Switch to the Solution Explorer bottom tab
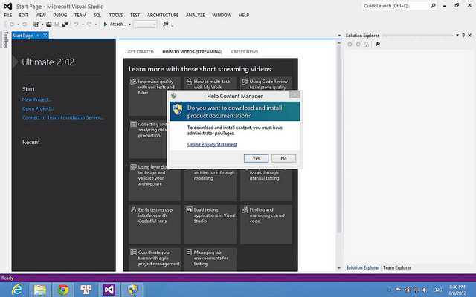This screenshot has height=297, width=476. [362, 268]
